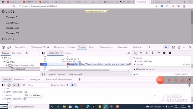Expand the this: Window entry
193x109 pixels.
[136, 61]
